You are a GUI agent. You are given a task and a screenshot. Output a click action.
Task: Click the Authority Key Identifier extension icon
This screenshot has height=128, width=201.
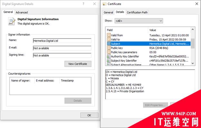(109, 56)
